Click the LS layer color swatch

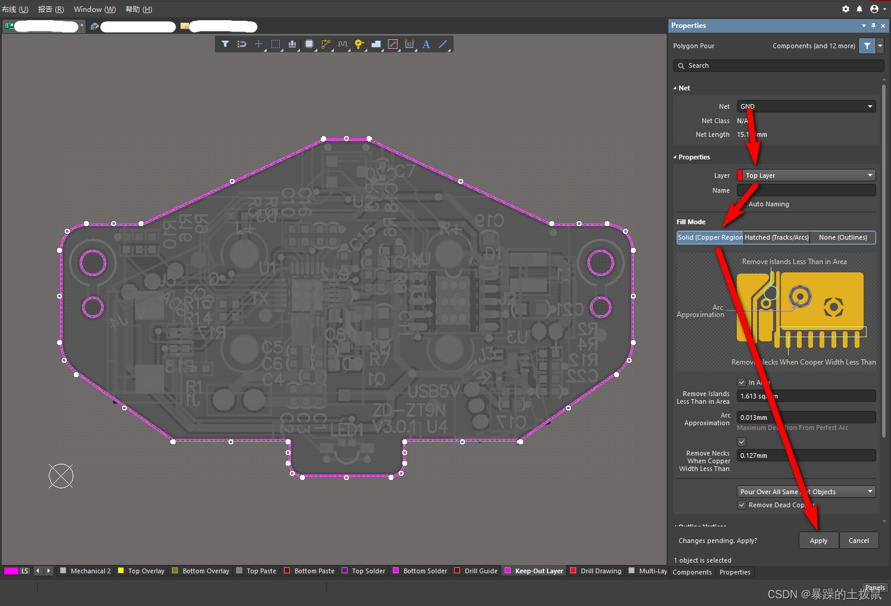(11, 570)
